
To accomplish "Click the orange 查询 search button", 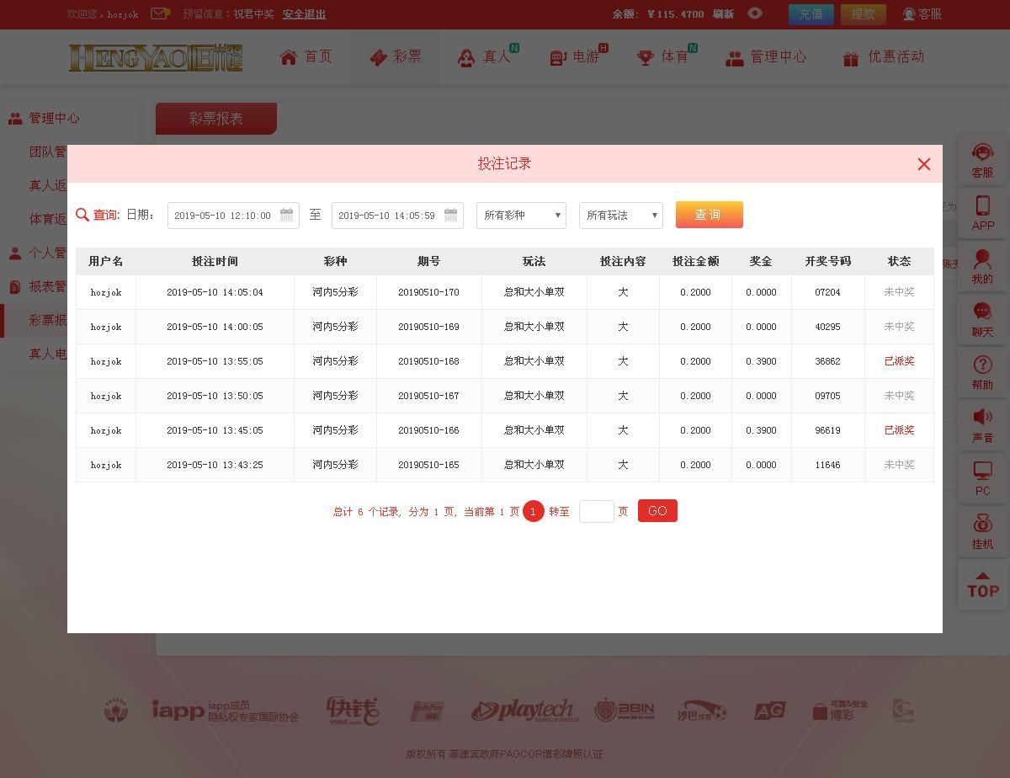I will click(x=709, y=215).
